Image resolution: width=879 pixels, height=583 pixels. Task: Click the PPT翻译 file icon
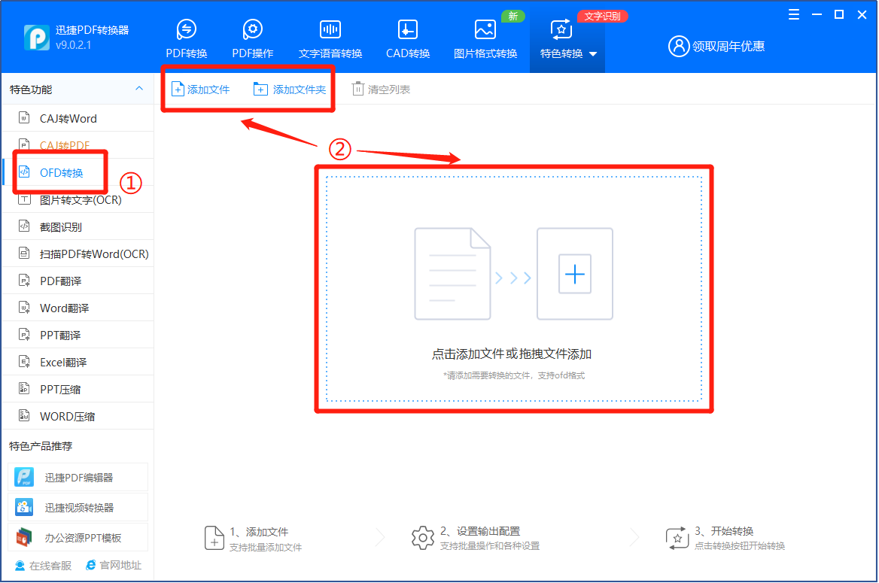coord(24,334)
